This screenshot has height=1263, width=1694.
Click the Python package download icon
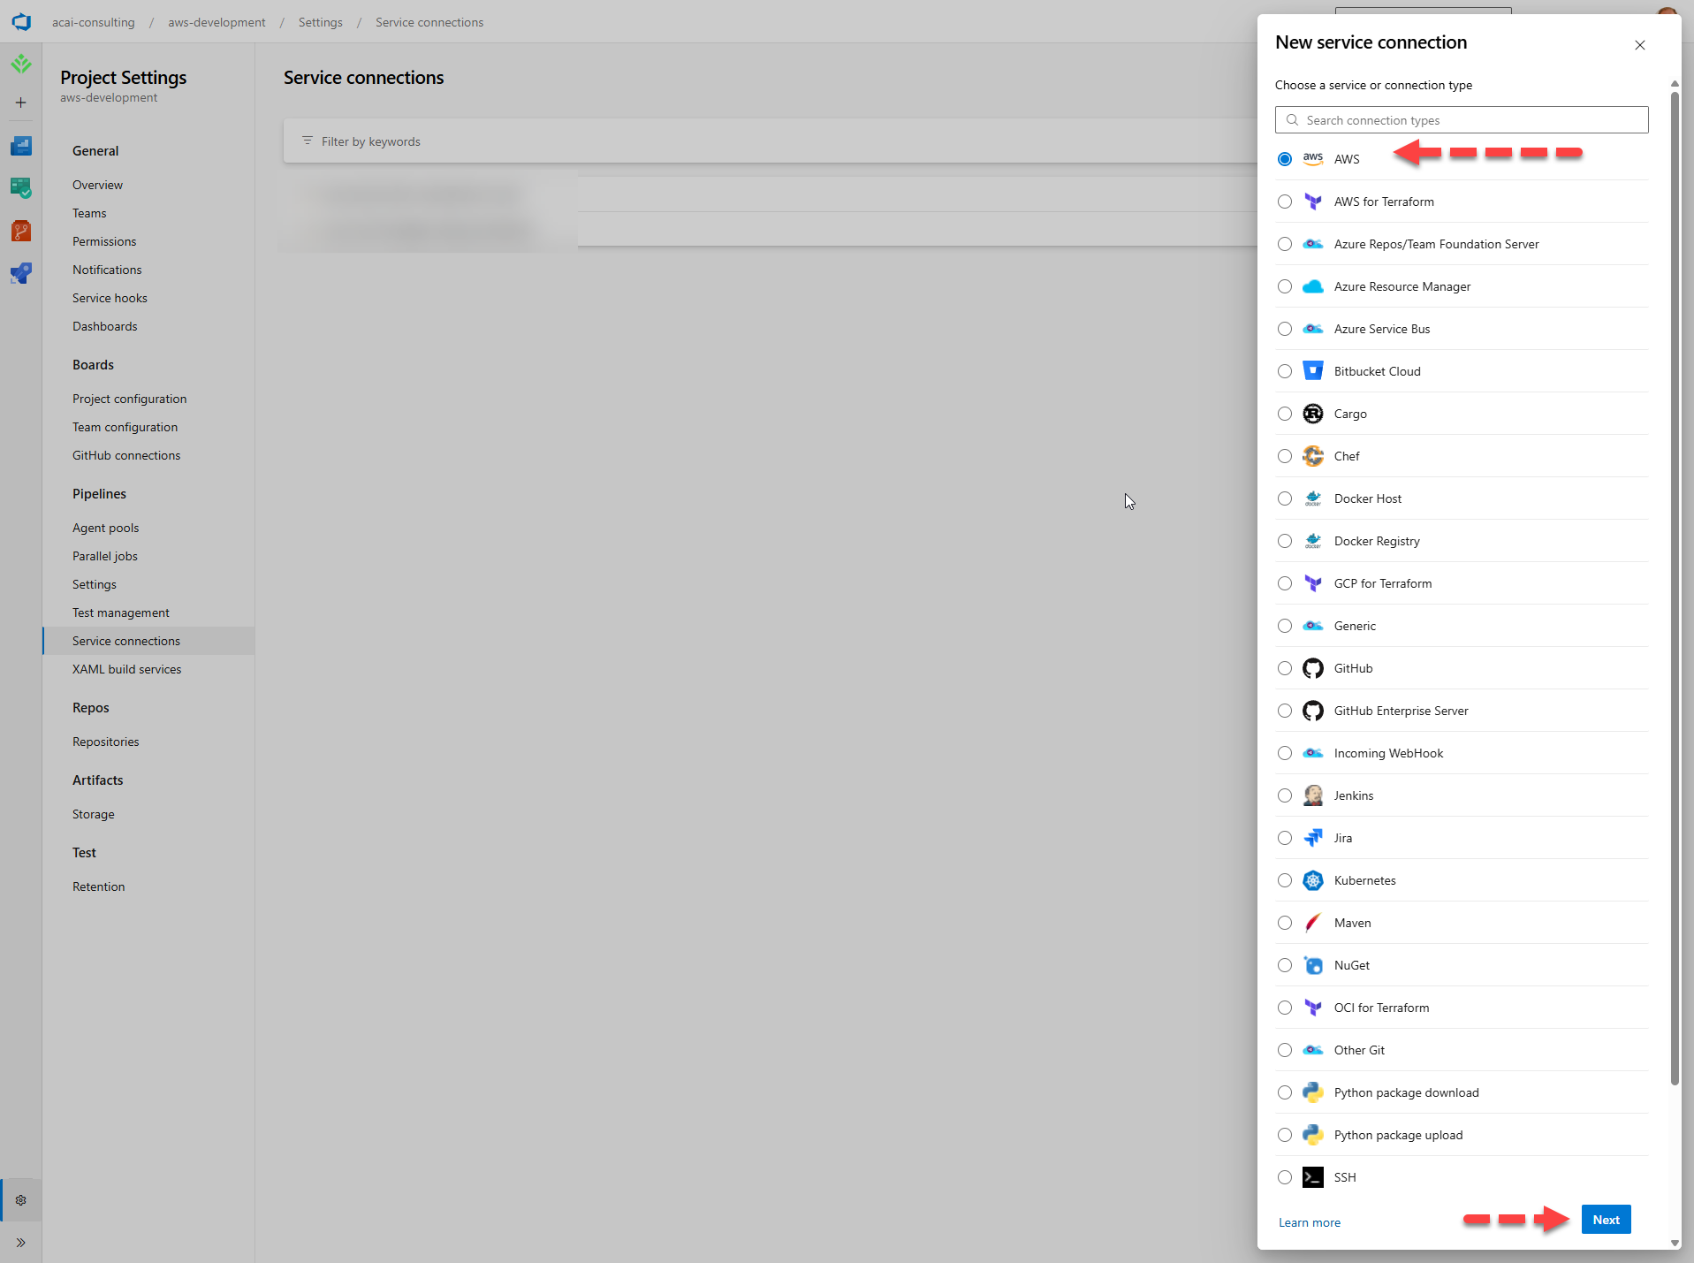[x=1313, y=1092]
